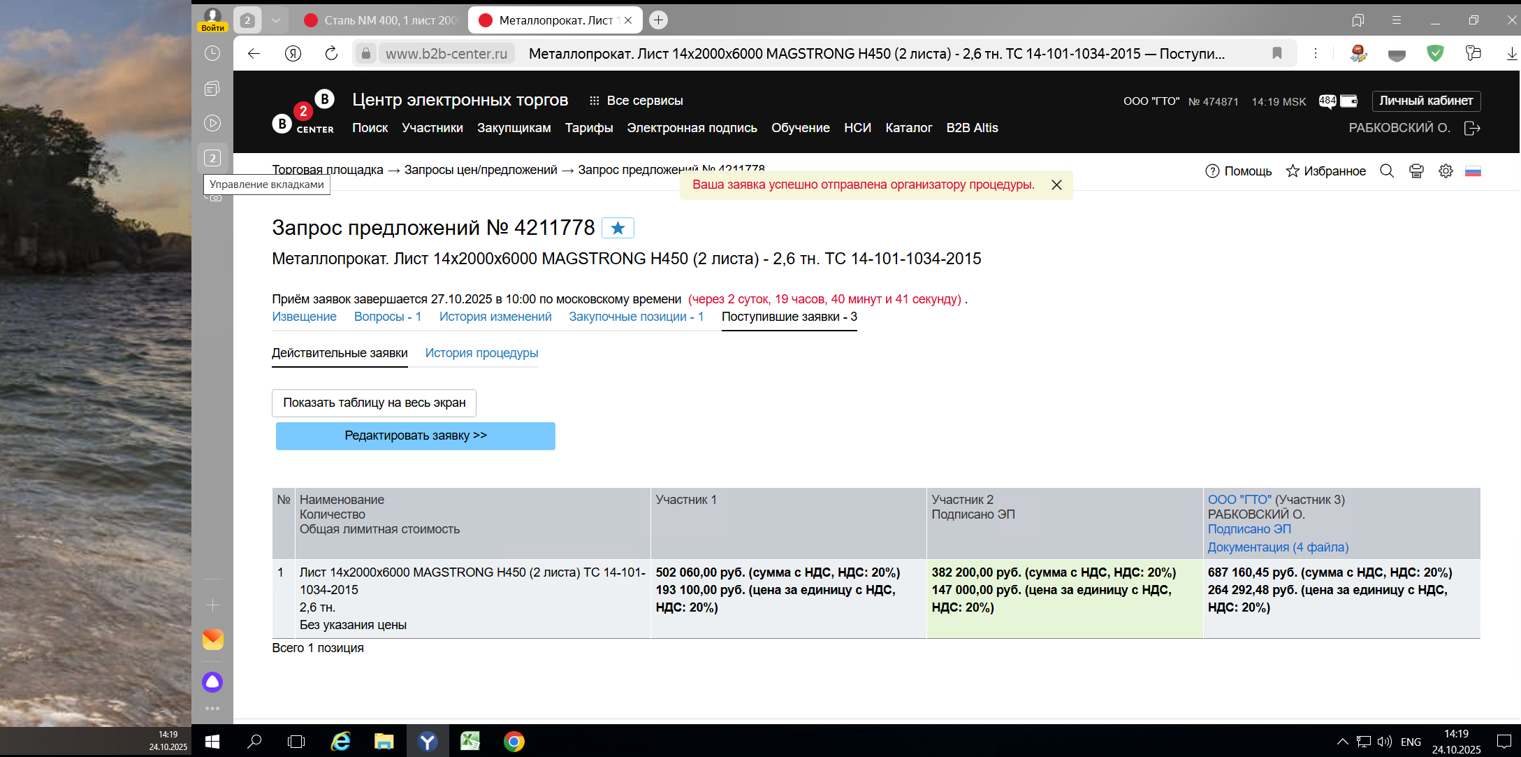Open the site search magnifier icon
Screen dimensions: 1521x757
point(1387,171)
